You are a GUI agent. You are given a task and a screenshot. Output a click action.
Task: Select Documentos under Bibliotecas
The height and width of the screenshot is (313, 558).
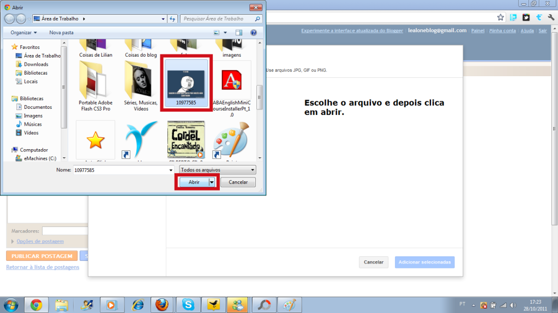coord(38,107)
